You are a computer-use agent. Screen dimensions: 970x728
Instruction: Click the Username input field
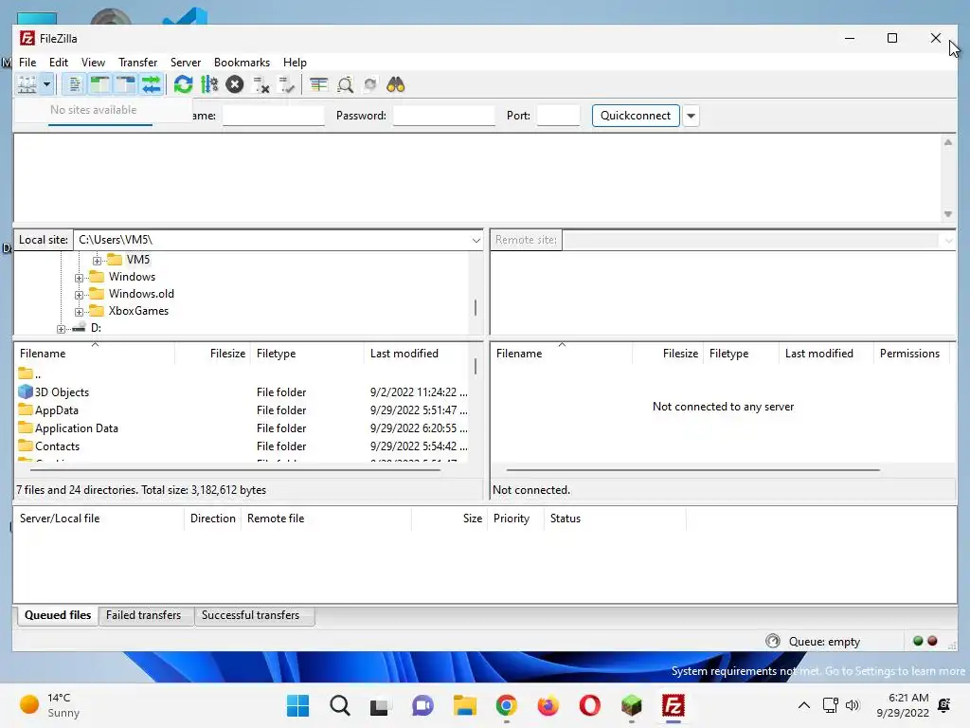[274, 116]
